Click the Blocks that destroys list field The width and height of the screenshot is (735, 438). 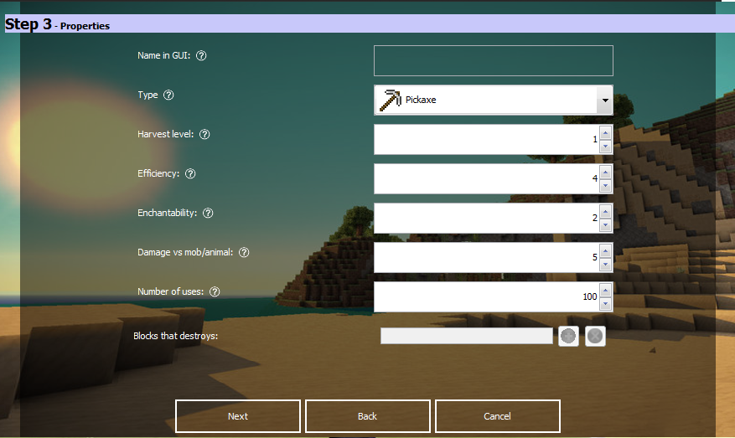coord(467,336)
